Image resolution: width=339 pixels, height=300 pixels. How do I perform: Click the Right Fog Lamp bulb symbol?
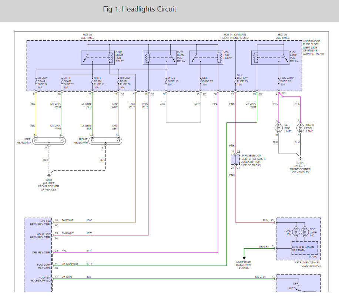coord(300,128)
